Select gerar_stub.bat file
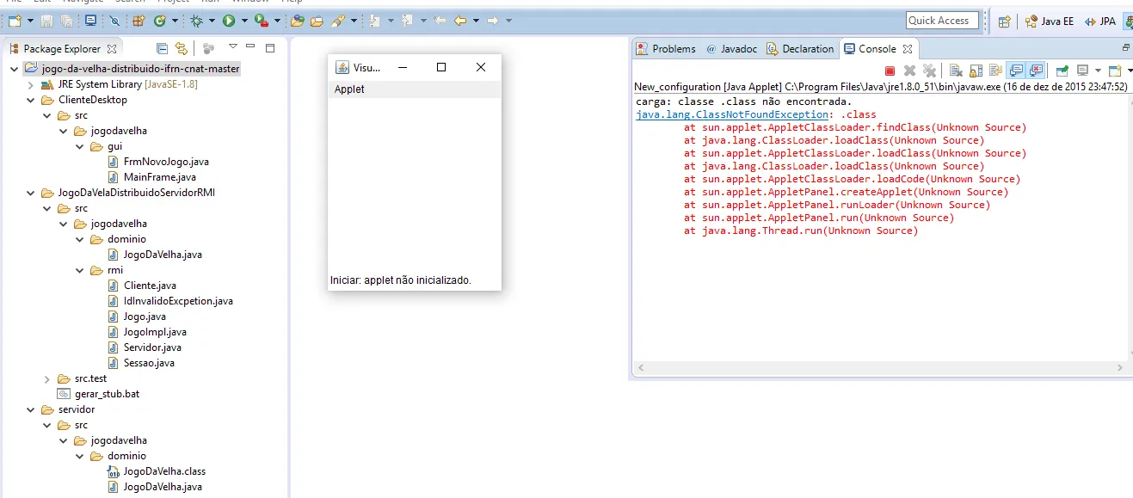 [x=97, y=394]
